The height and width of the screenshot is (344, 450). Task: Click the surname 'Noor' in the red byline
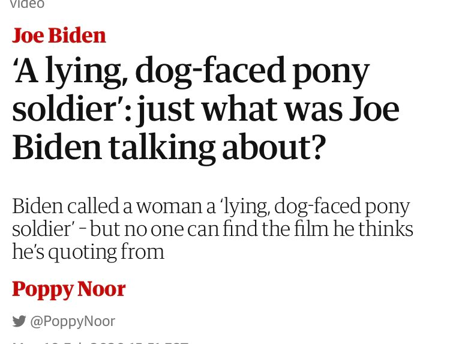(x=101, y=289)
